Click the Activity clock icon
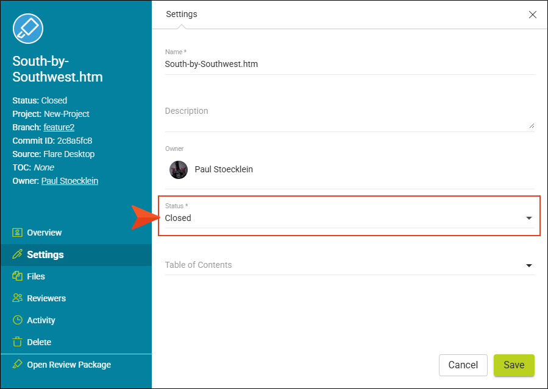 [17, 320]
